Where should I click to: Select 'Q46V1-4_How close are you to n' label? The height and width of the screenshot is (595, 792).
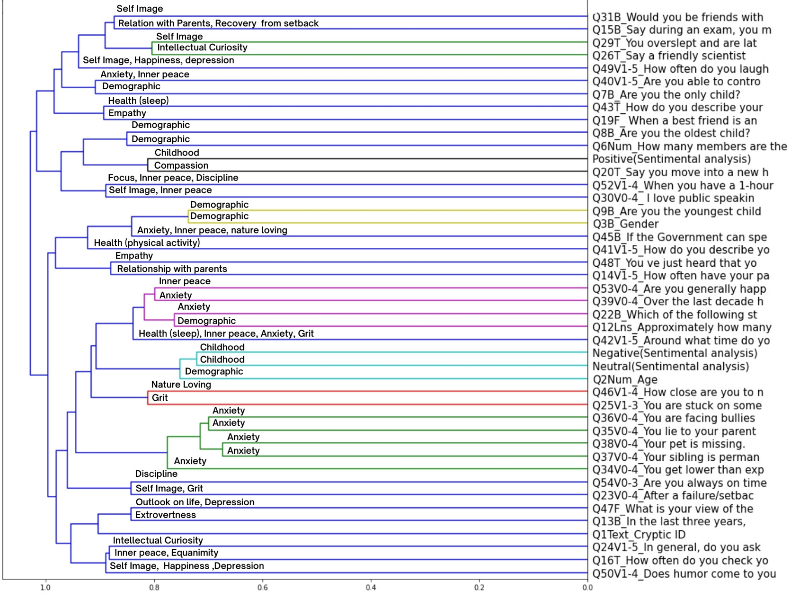point(678,392)
